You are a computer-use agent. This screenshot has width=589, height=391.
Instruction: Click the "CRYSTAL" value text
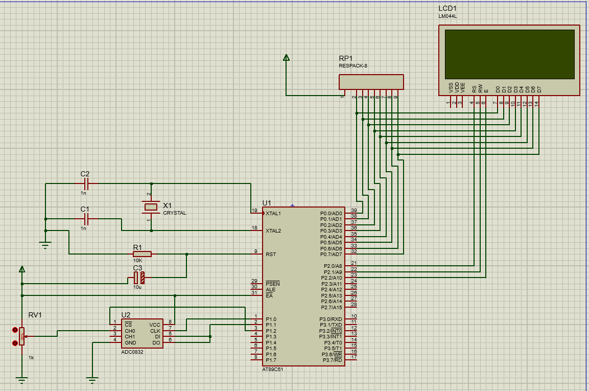pyautogui.click(x=174, y=213)
